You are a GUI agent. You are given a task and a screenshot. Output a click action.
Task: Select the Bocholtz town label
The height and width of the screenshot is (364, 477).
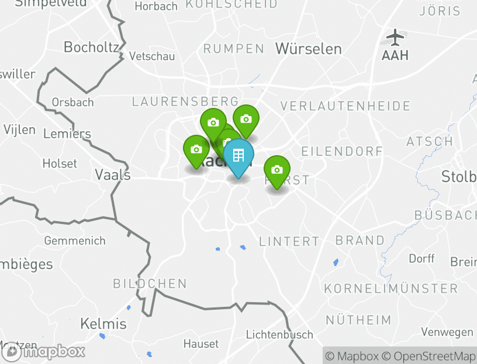[x=91, y=47]
